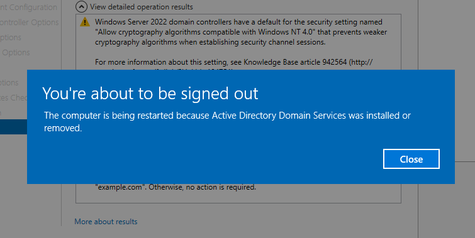Click the word "removed." in the dialog message

pos(63,128)
